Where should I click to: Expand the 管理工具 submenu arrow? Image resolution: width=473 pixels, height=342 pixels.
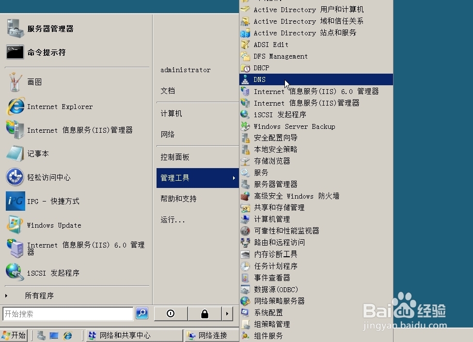(x=234, y=178)
